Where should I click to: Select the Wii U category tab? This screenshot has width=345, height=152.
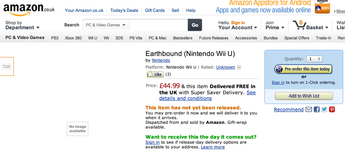[92, 38]
